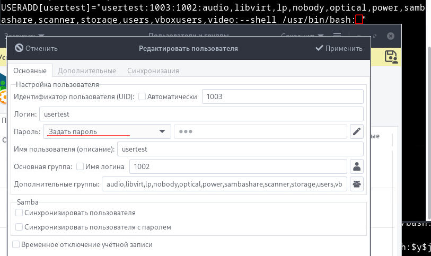Check Синхронизировать пользователя с паролем
The image size is (431, 256).
coord(20,227)
